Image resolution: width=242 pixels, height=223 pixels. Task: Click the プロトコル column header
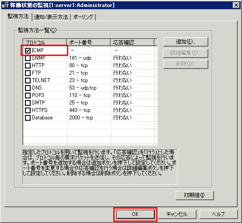pyautogui.click(x=45, y=42)
